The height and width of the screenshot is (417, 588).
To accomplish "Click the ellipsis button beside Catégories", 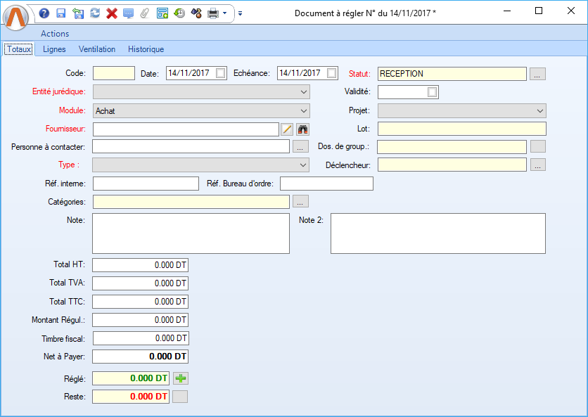I will 300,202.
